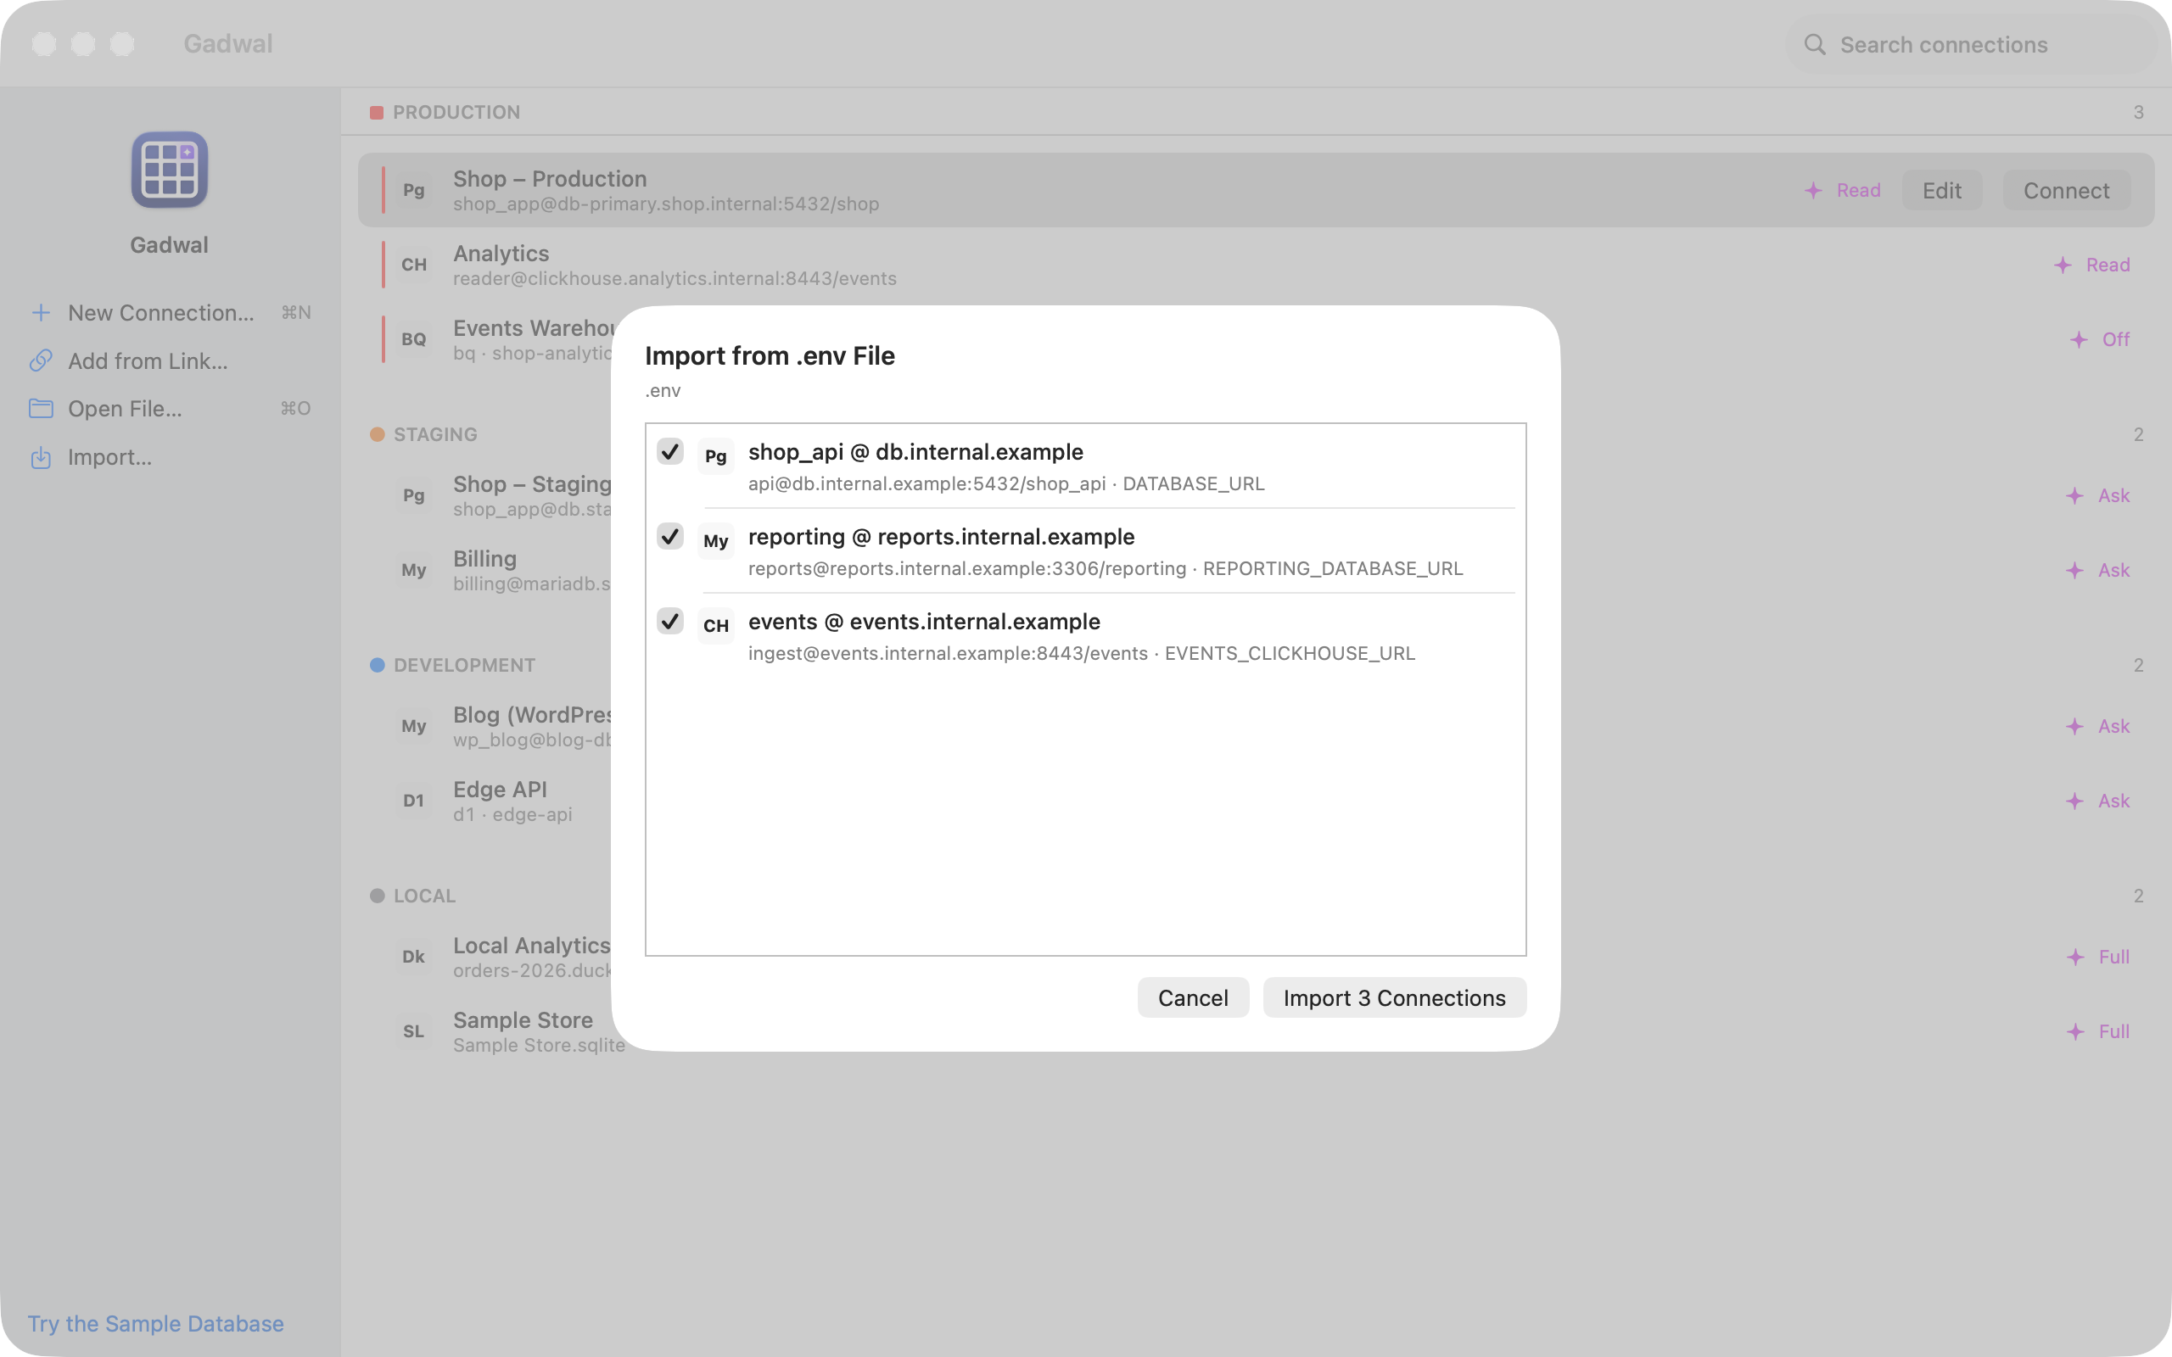Click the Gadwal app logo icon

[170, 170]
